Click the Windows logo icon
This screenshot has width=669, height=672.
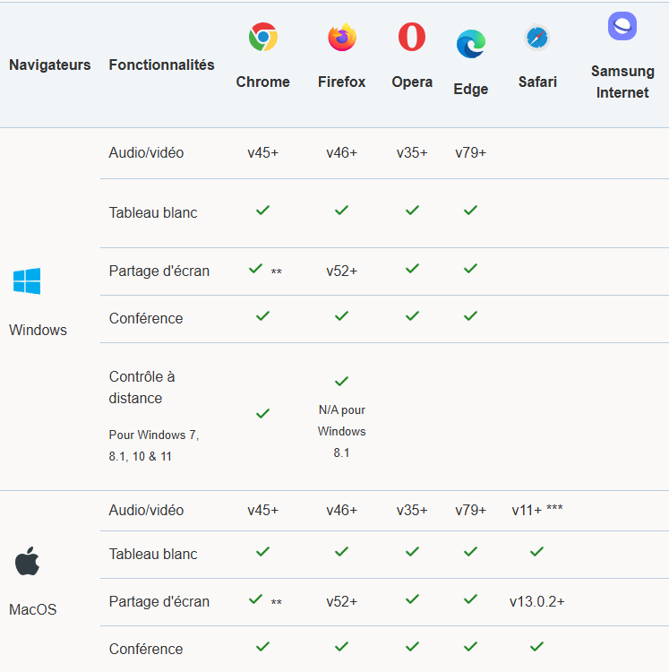[x=27, y=281]
